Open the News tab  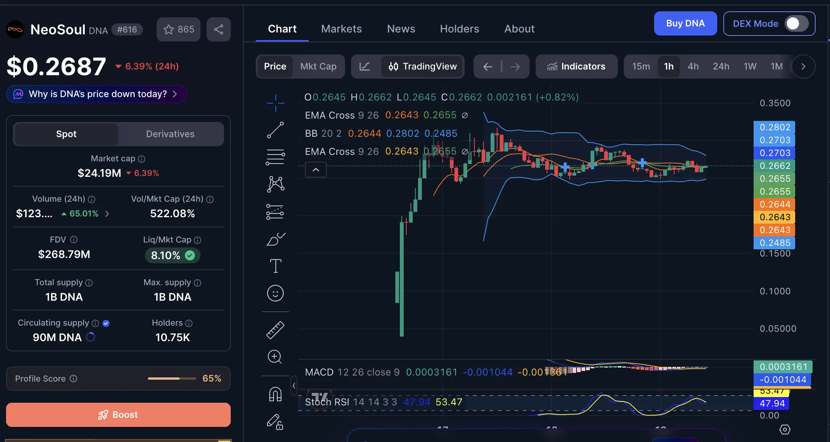coord(401,29)
